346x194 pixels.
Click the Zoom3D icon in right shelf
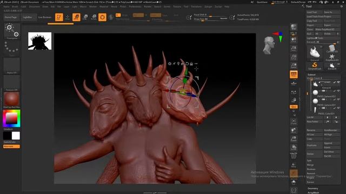click(294, 139)
